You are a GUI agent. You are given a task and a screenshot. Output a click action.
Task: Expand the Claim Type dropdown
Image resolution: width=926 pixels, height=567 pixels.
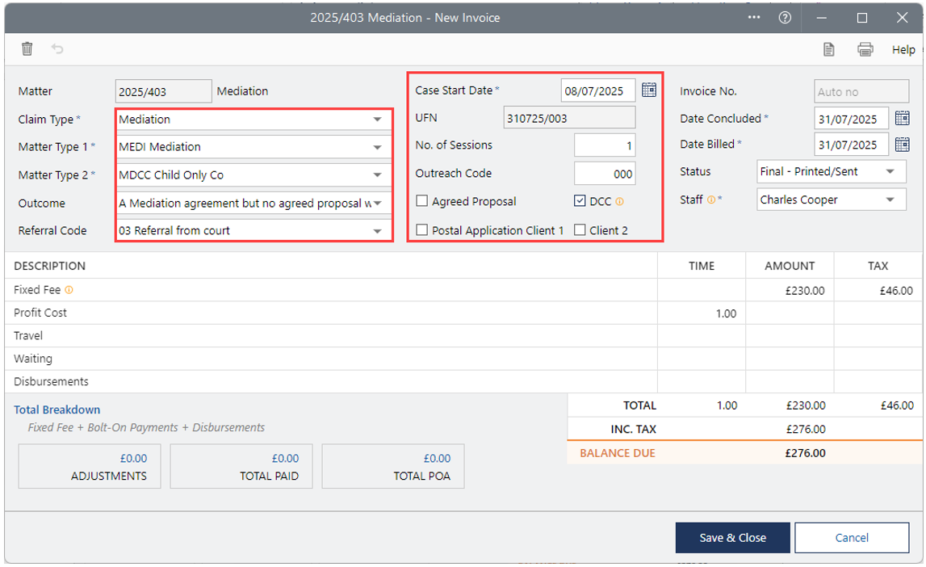377,120
